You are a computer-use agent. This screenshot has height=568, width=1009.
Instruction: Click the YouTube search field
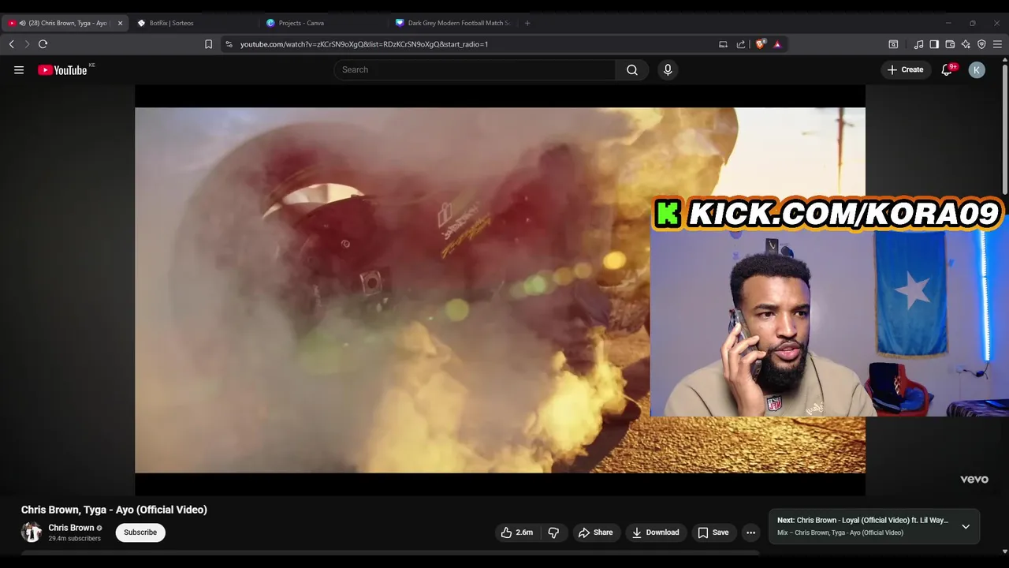[475, 69]
